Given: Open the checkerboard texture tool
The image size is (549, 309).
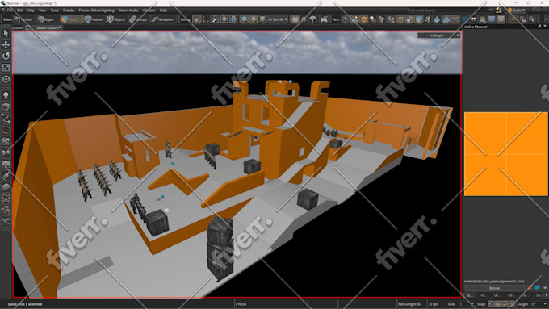Looking at the screenshot, I should tap(6, 164).
